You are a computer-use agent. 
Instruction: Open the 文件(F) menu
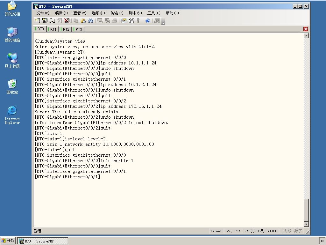pyautogui.click(x=43, y=13)
